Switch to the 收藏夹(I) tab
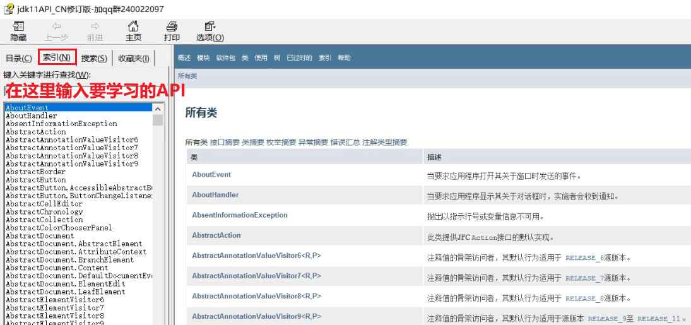The image size is (691, 325). [134, 58]
